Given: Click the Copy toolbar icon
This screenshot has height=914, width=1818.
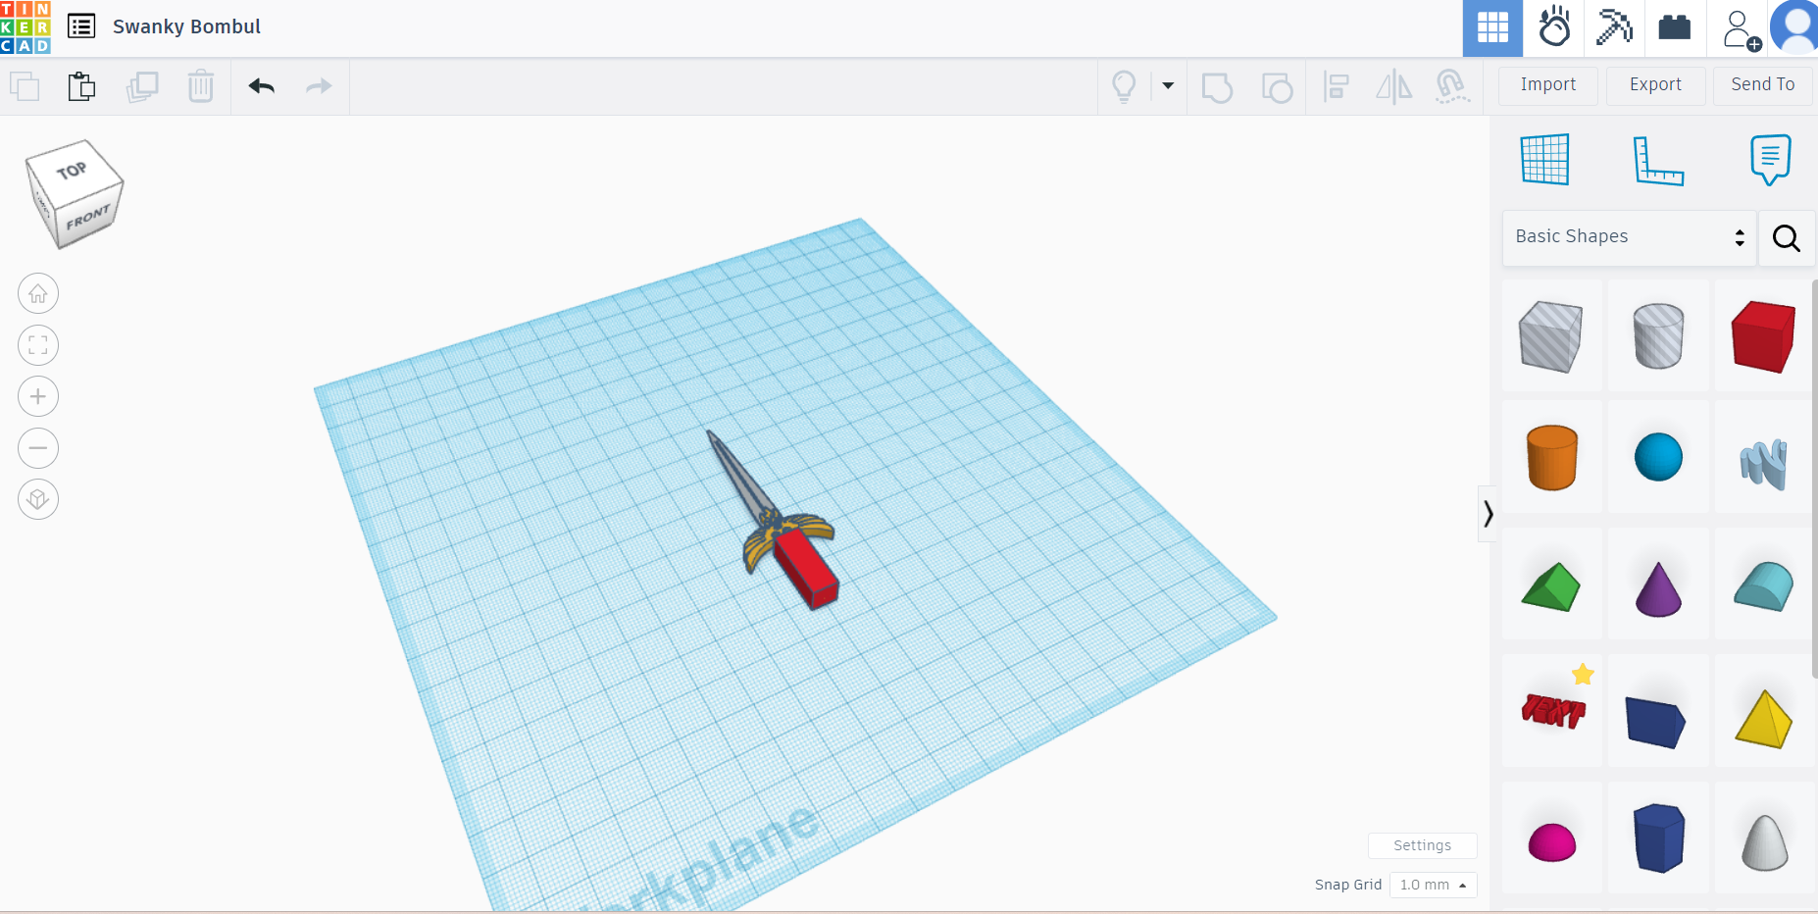Looking at the screenshot, I should pyautogui.click(x=25, y=86).
